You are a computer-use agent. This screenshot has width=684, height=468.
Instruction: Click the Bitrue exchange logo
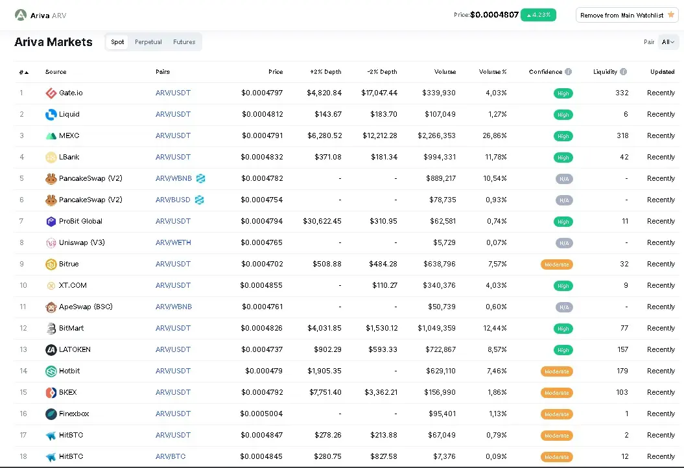point(51,264)
